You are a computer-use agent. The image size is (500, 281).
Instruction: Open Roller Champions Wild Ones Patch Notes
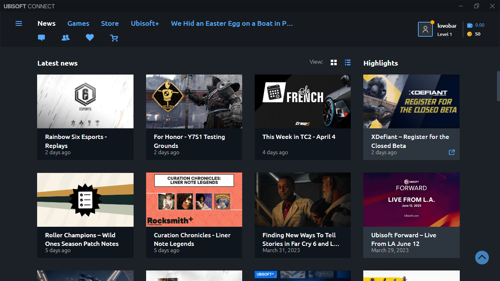(82, 239)
